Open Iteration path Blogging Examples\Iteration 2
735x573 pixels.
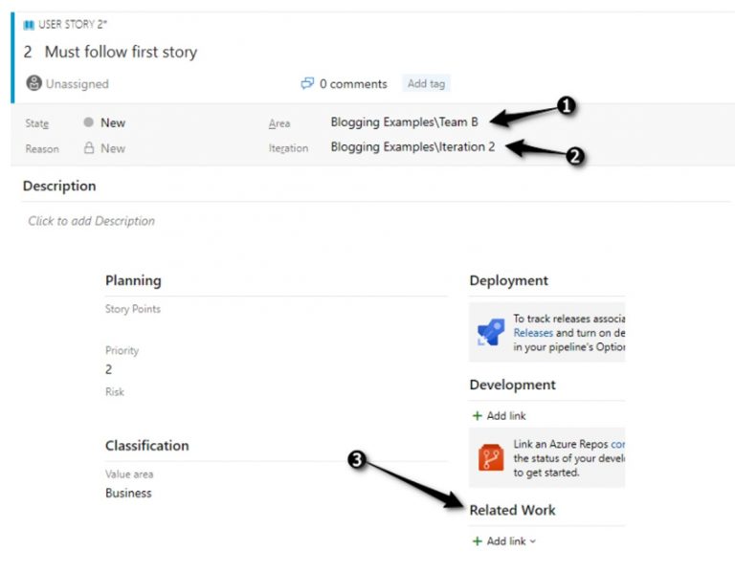click(412, 147)
